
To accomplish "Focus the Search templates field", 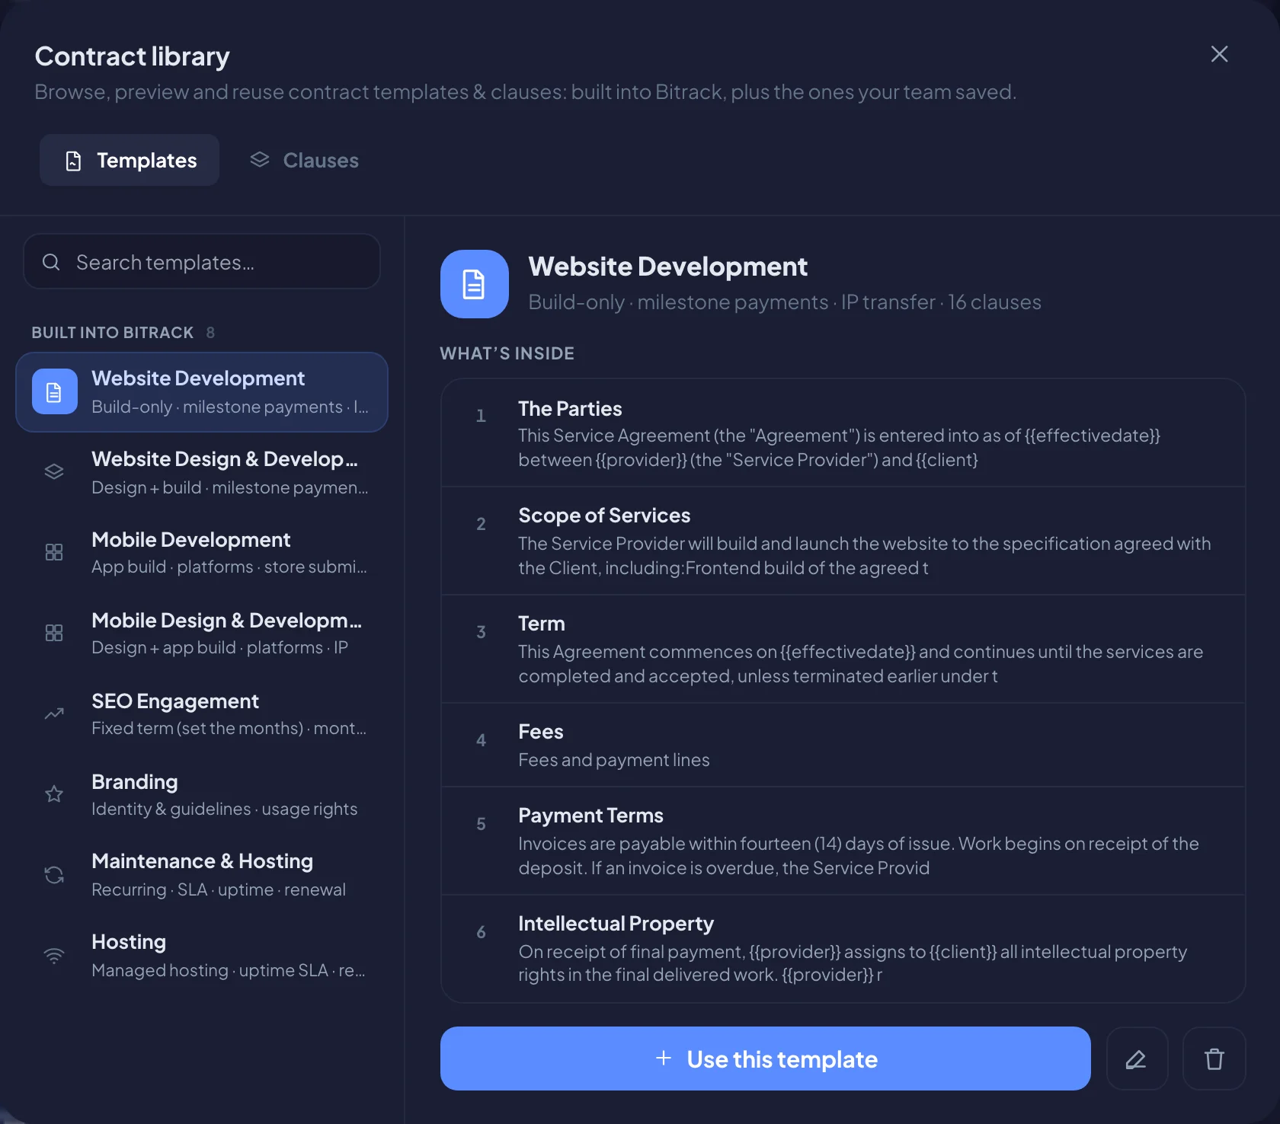I will (202, 262).
